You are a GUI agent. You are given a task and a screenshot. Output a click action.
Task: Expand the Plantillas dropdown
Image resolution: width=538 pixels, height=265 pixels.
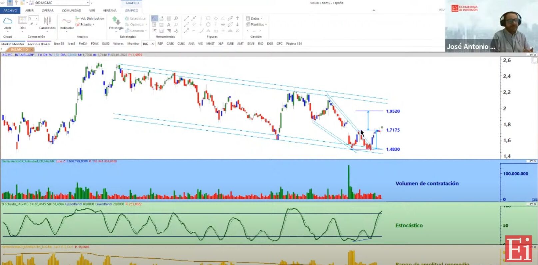(266, 25)
